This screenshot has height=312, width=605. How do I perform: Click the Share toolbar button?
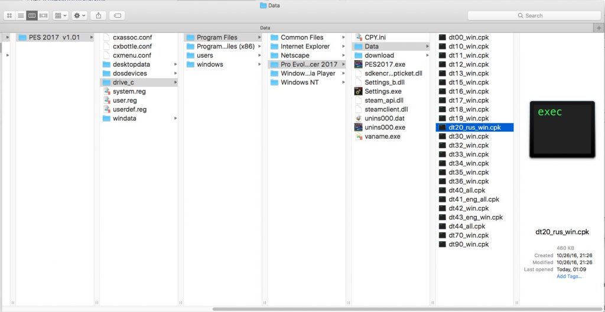[x=99, y=15]
